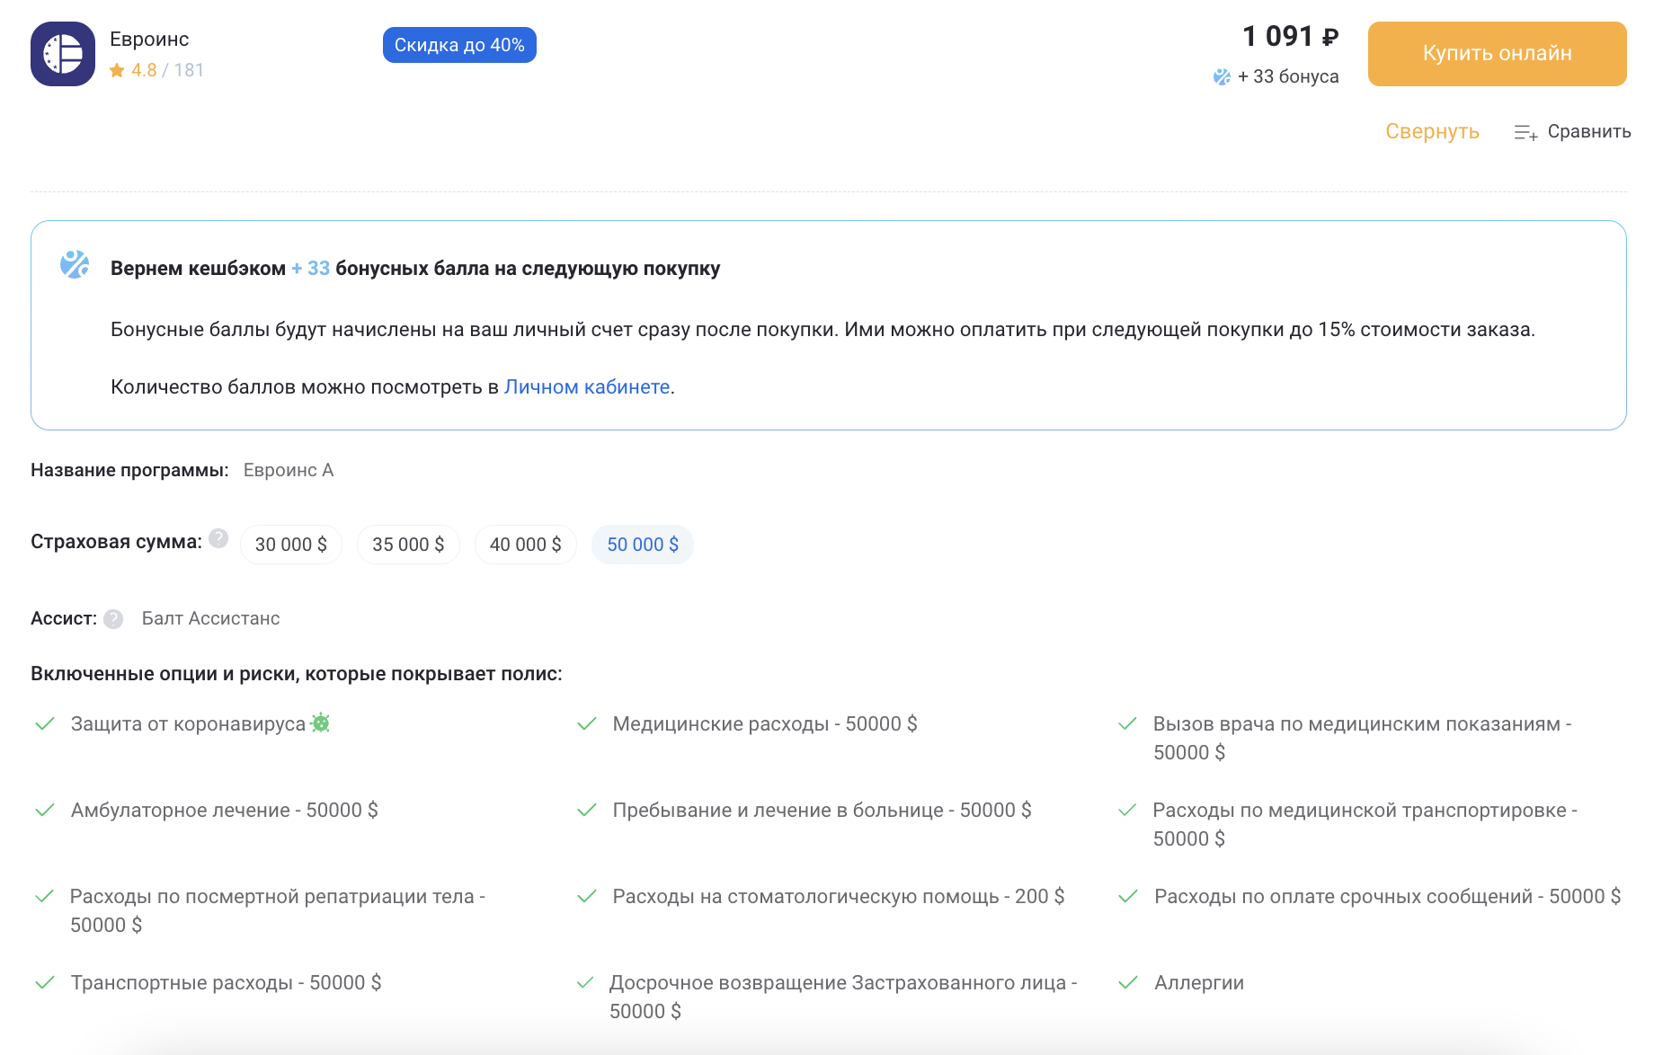Click the orange rating star icon
Viewport: 1654px width, 1055px height.
tap(117, 70)
